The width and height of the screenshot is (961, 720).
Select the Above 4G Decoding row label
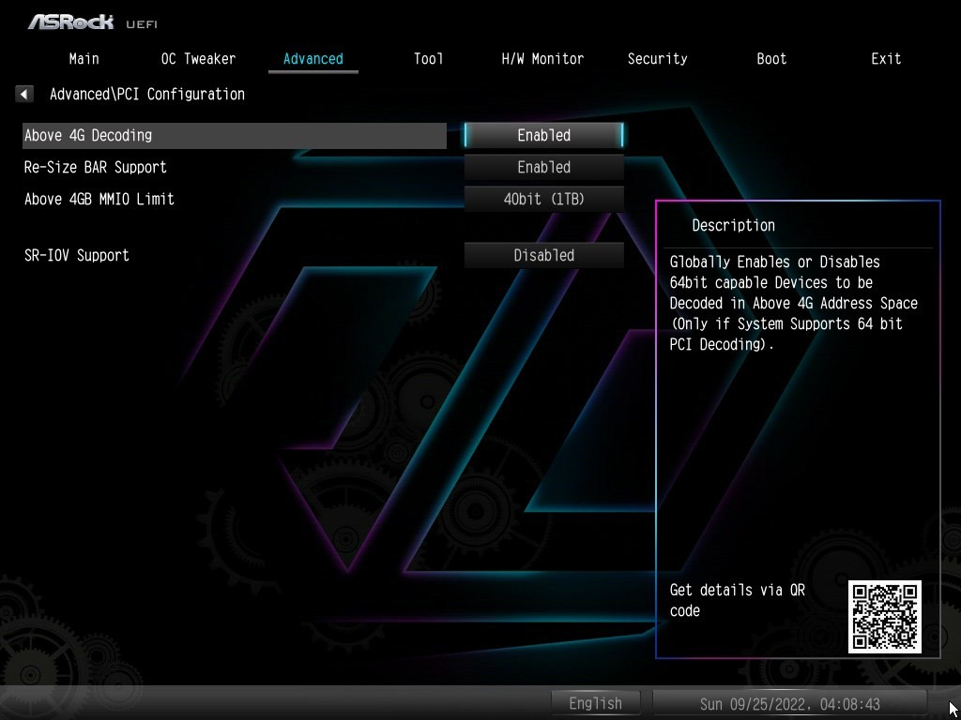88,135
